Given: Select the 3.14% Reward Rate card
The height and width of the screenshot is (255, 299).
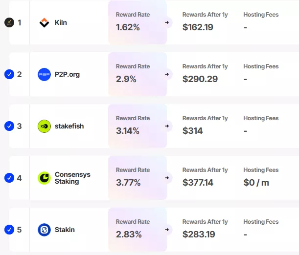Looking at the screenshot, I should coord(137,126).
